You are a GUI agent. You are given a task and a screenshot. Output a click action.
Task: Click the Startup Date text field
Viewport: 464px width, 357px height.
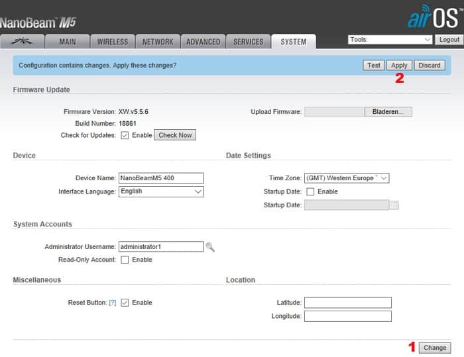coord(347,205)
